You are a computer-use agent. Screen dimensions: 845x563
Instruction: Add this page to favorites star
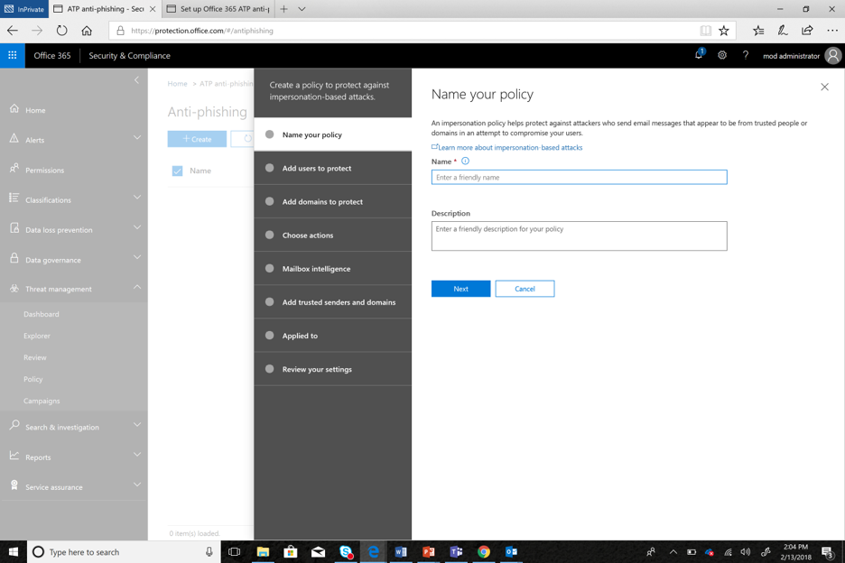[724, 31]
